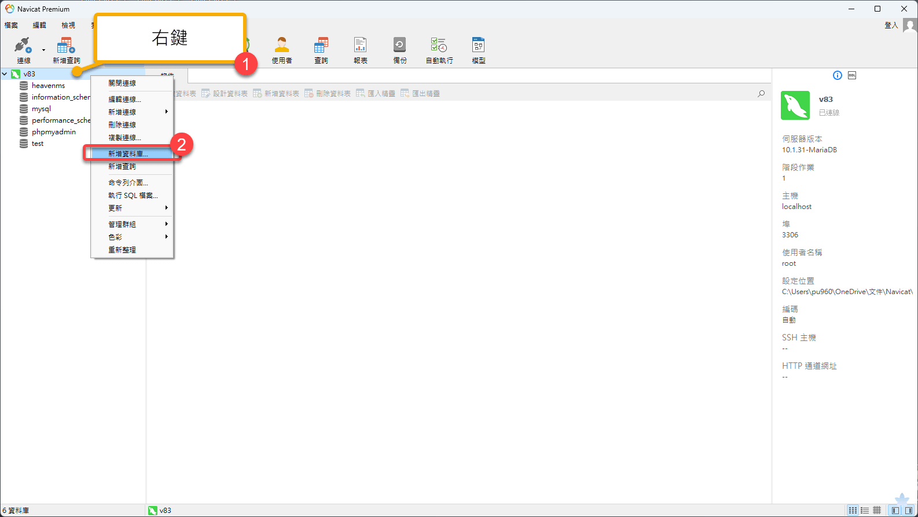Click the user avatar icon
The image size is (918, 517).
click(x=910, y=25)
